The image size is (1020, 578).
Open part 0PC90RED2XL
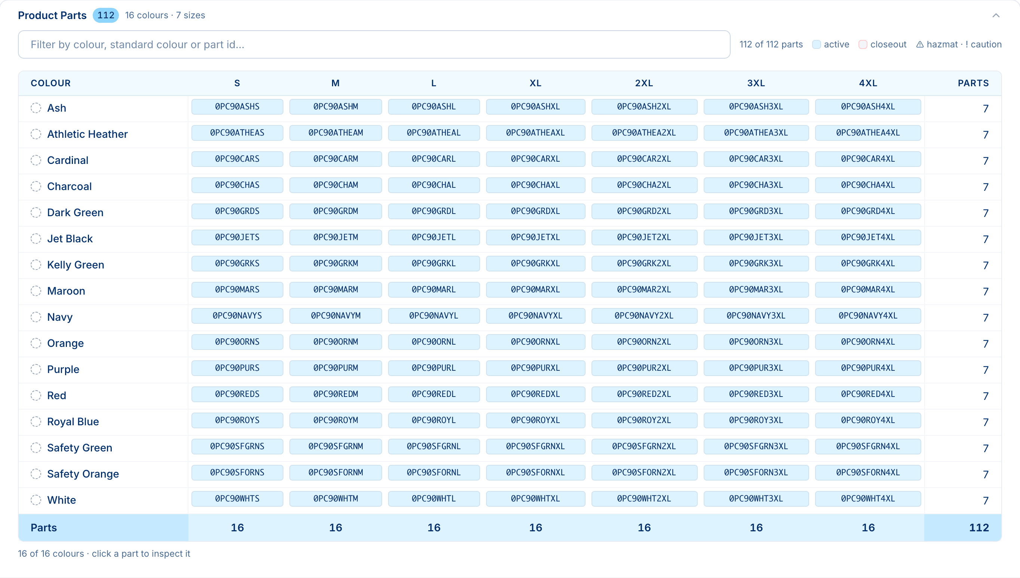[x=644, y=394]
